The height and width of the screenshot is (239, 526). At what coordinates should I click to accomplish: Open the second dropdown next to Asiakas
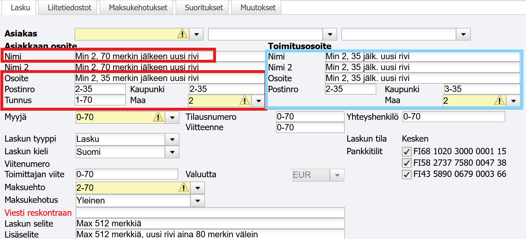tap(330, 34)
